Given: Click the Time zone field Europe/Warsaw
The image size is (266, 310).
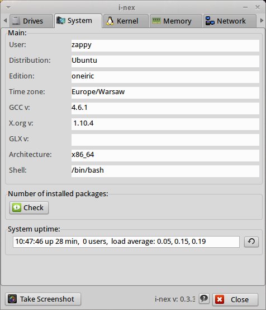Looking at the screenshot, I should pyautogui.click(x=165, y=92).
